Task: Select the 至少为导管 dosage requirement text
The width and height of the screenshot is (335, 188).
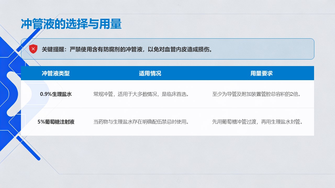Action: (256, 94)
